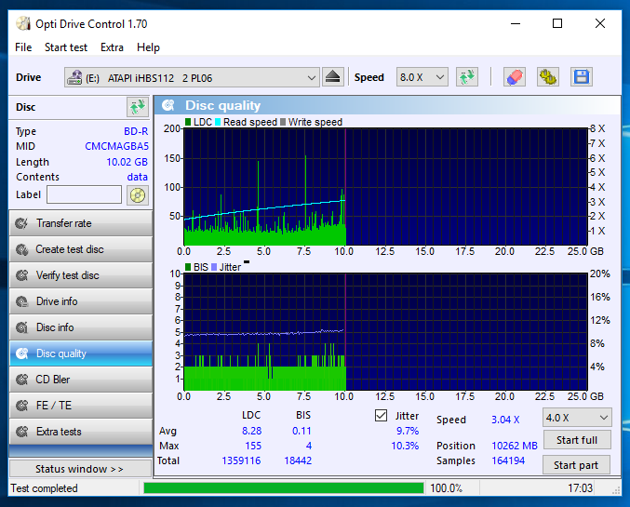Open the 8.0 X speed dropdown
630x507 pixels.
[422, 77]
